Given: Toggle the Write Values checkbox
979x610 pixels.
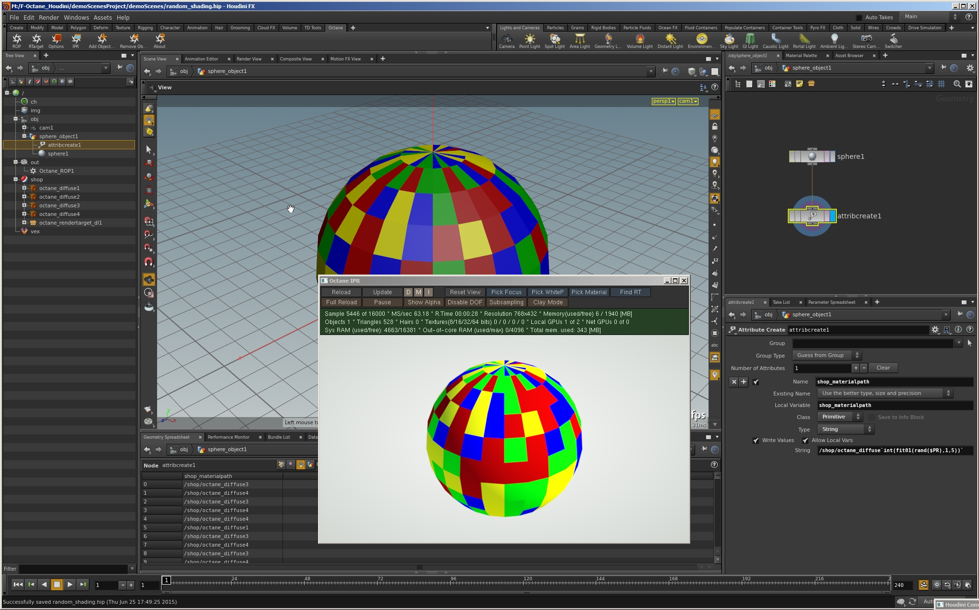Looking at the screenshot, I should tap(756, 441).
